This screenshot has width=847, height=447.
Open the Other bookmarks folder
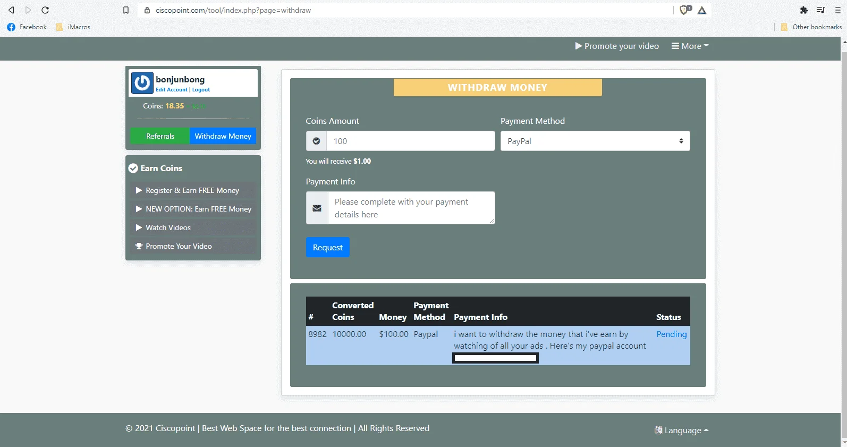[x=811, y=27]
